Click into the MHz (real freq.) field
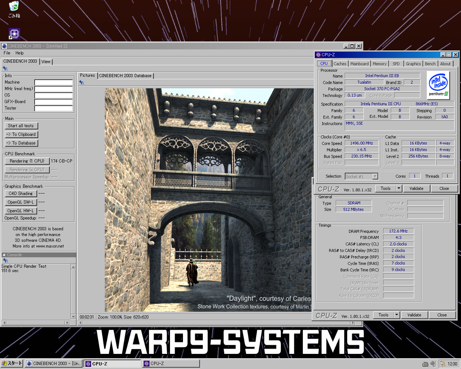 click(x=54, y=89)
